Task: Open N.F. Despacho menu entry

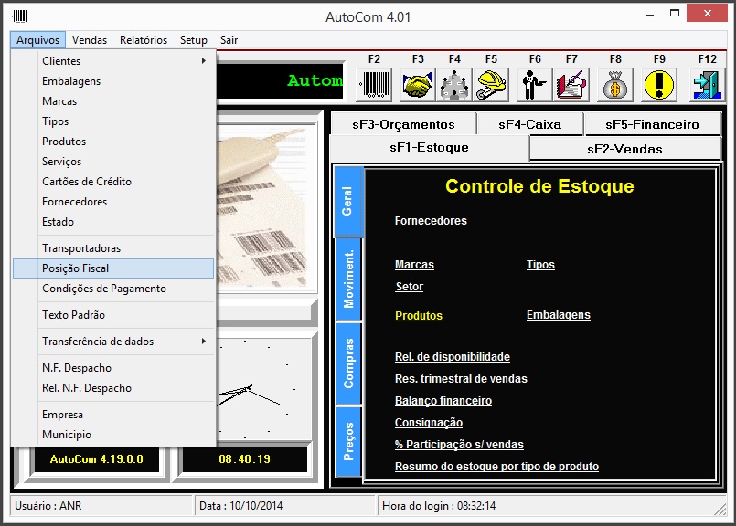Action: 113,368
